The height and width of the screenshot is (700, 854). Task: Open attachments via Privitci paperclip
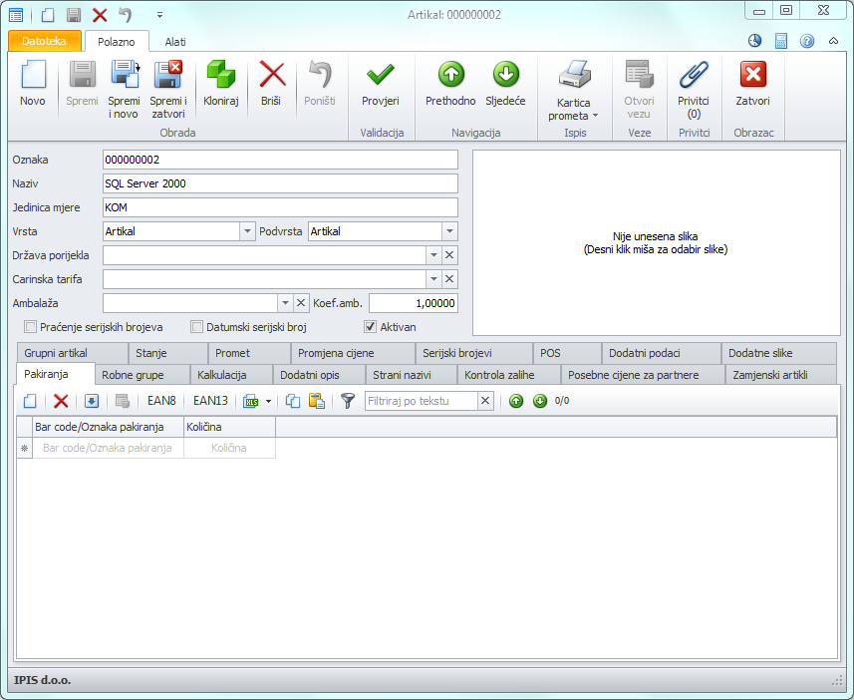pos(694,74)
